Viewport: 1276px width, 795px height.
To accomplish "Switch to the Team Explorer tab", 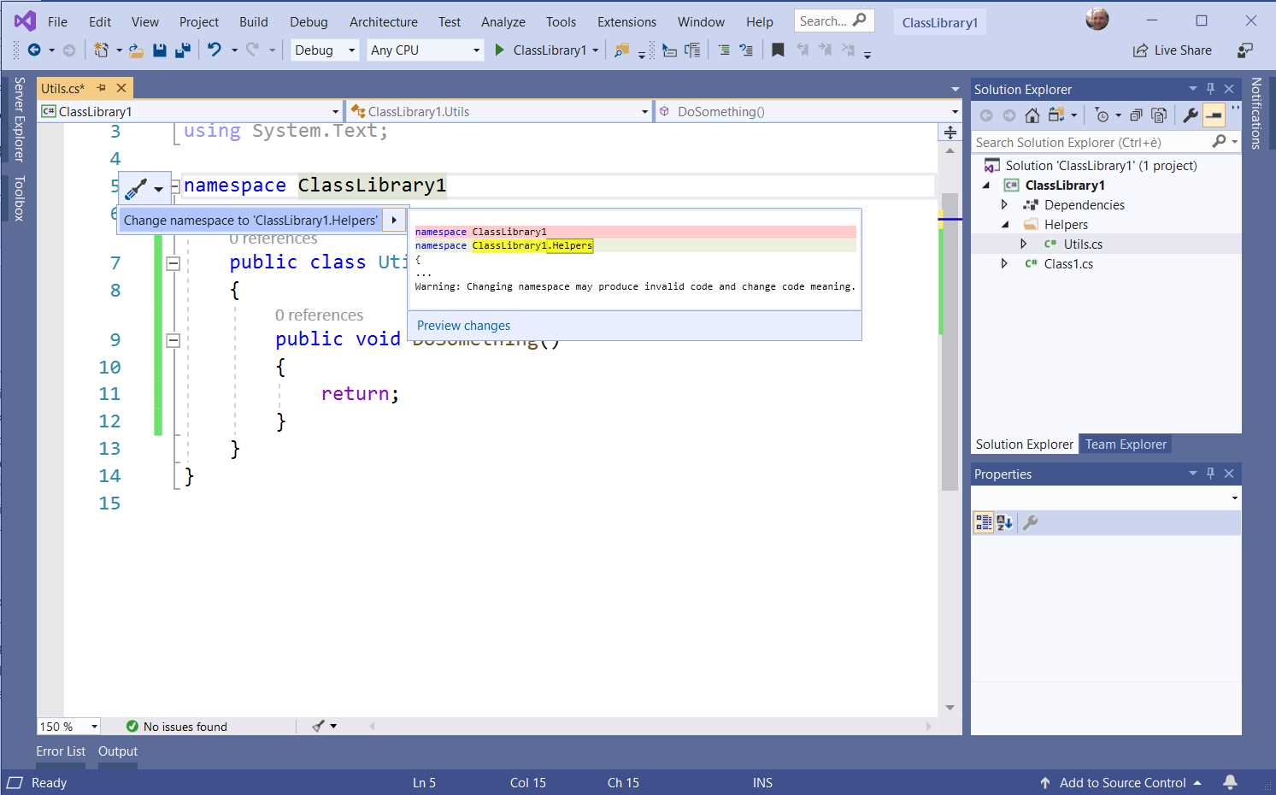I will click(x=1125, y=444).
